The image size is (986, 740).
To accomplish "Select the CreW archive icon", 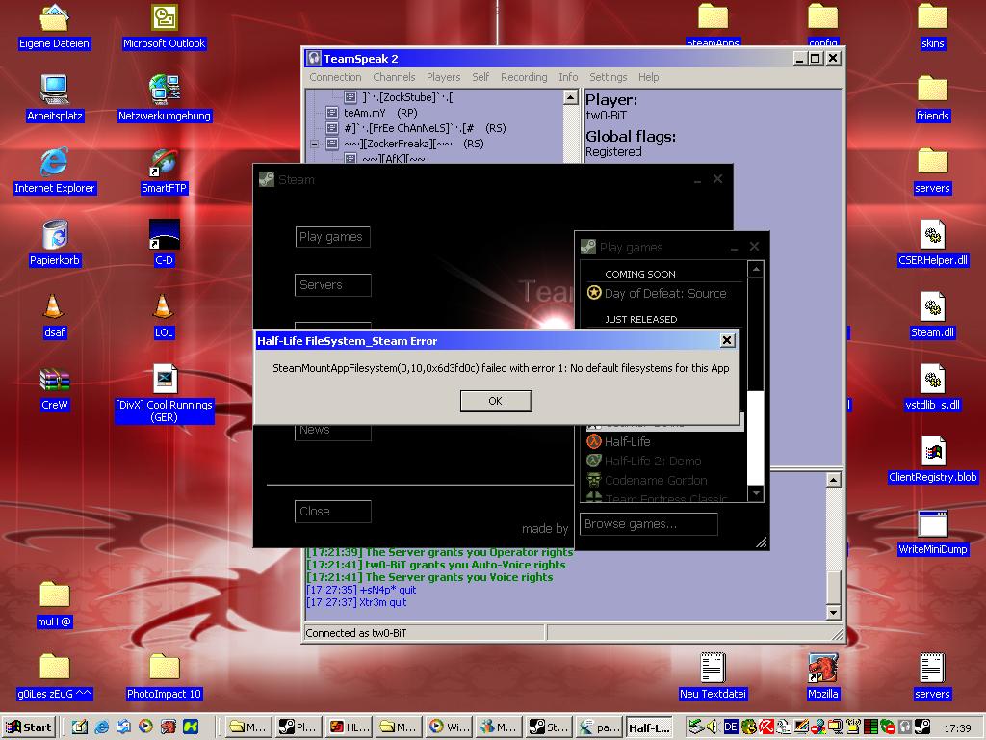I will click(54, 389).
